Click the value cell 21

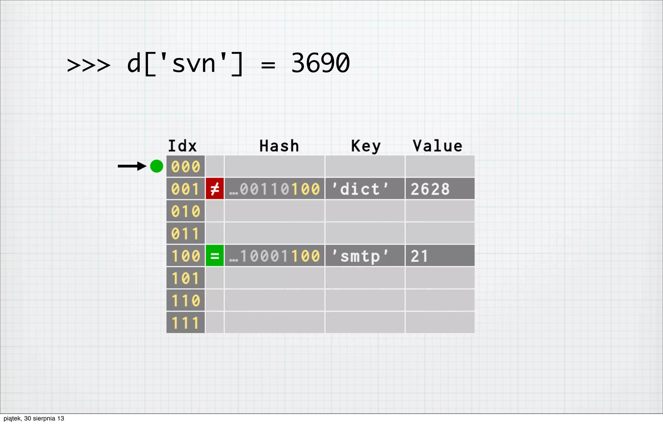click(440, 256)
